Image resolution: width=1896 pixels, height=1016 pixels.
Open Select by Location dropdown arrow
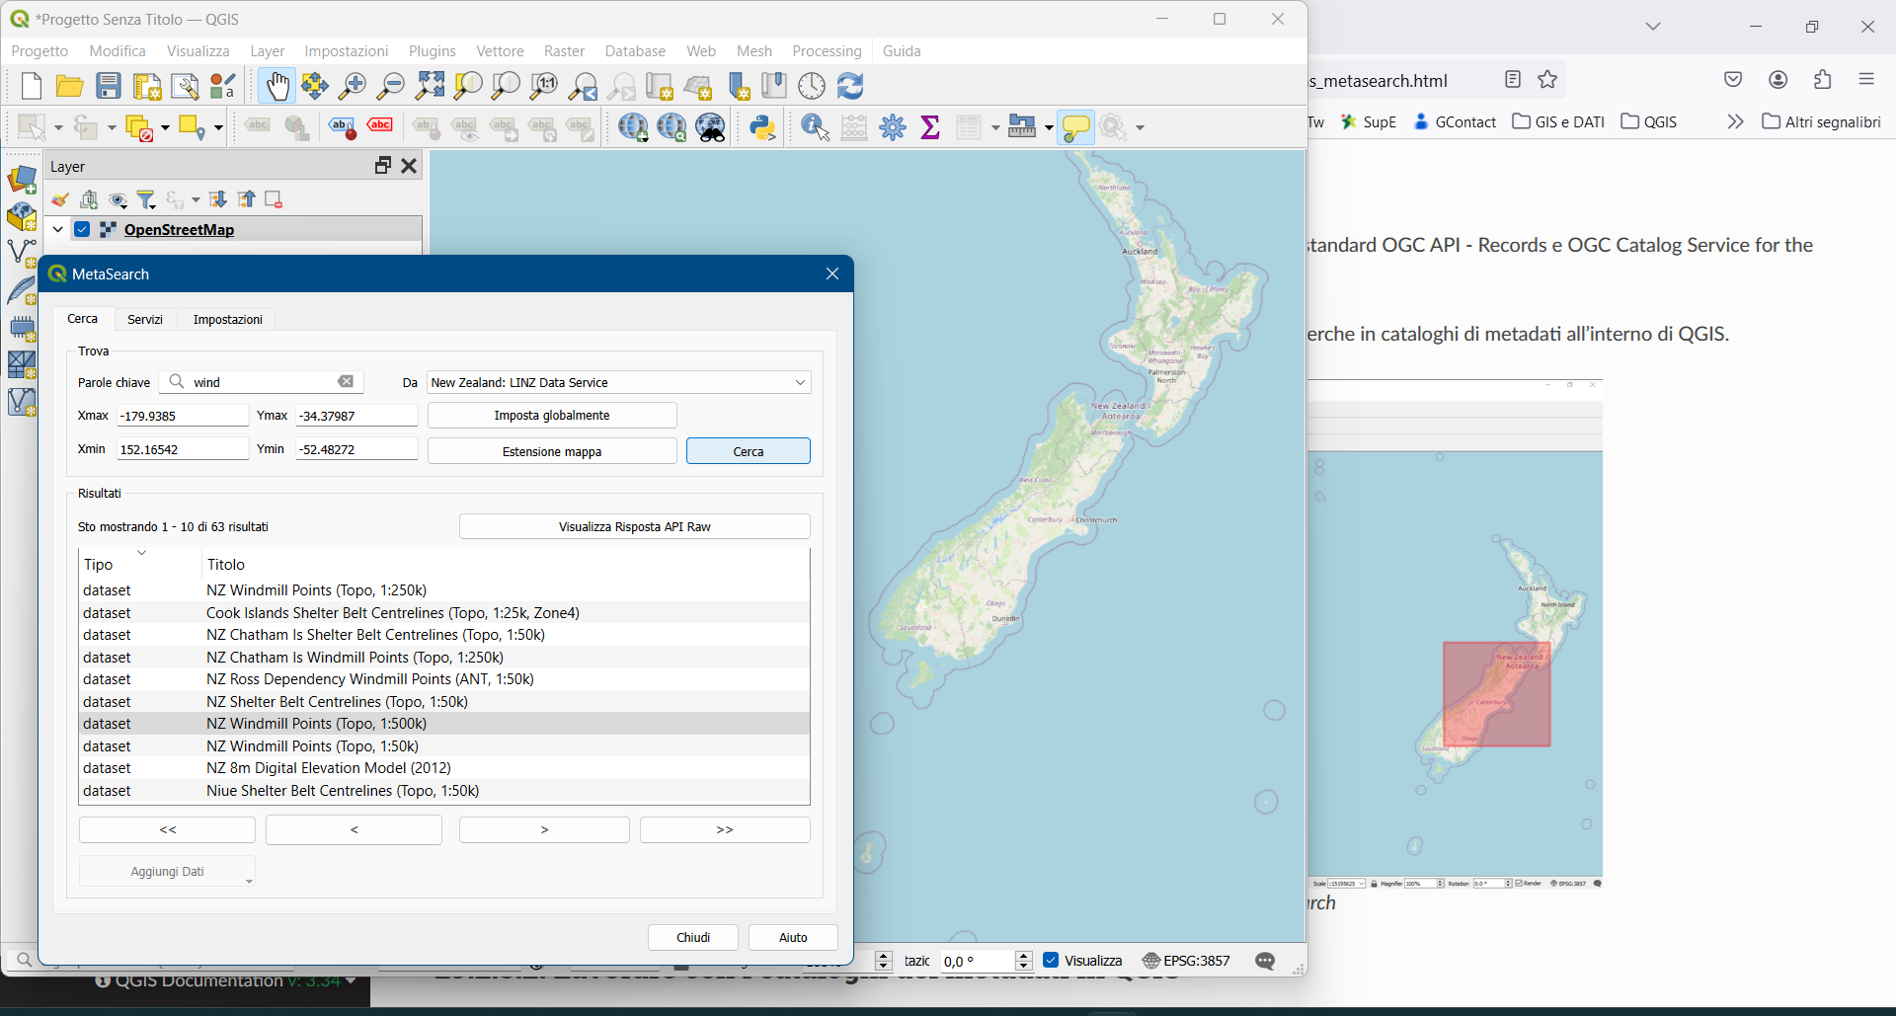tap(217, 127)
